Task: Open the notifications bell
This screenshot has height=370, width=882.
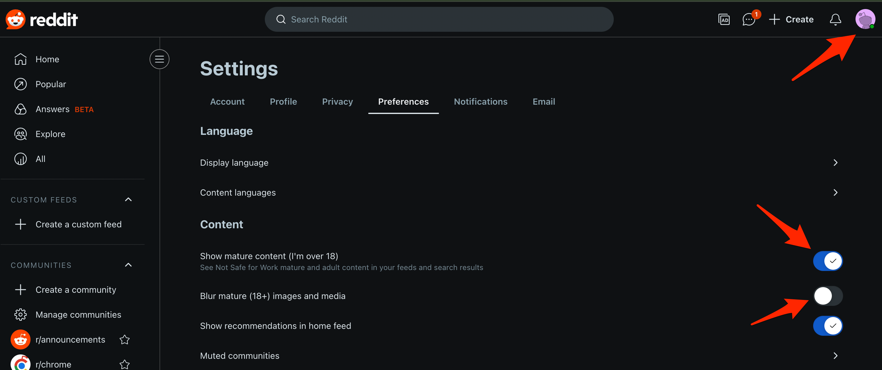Action: 835,20
